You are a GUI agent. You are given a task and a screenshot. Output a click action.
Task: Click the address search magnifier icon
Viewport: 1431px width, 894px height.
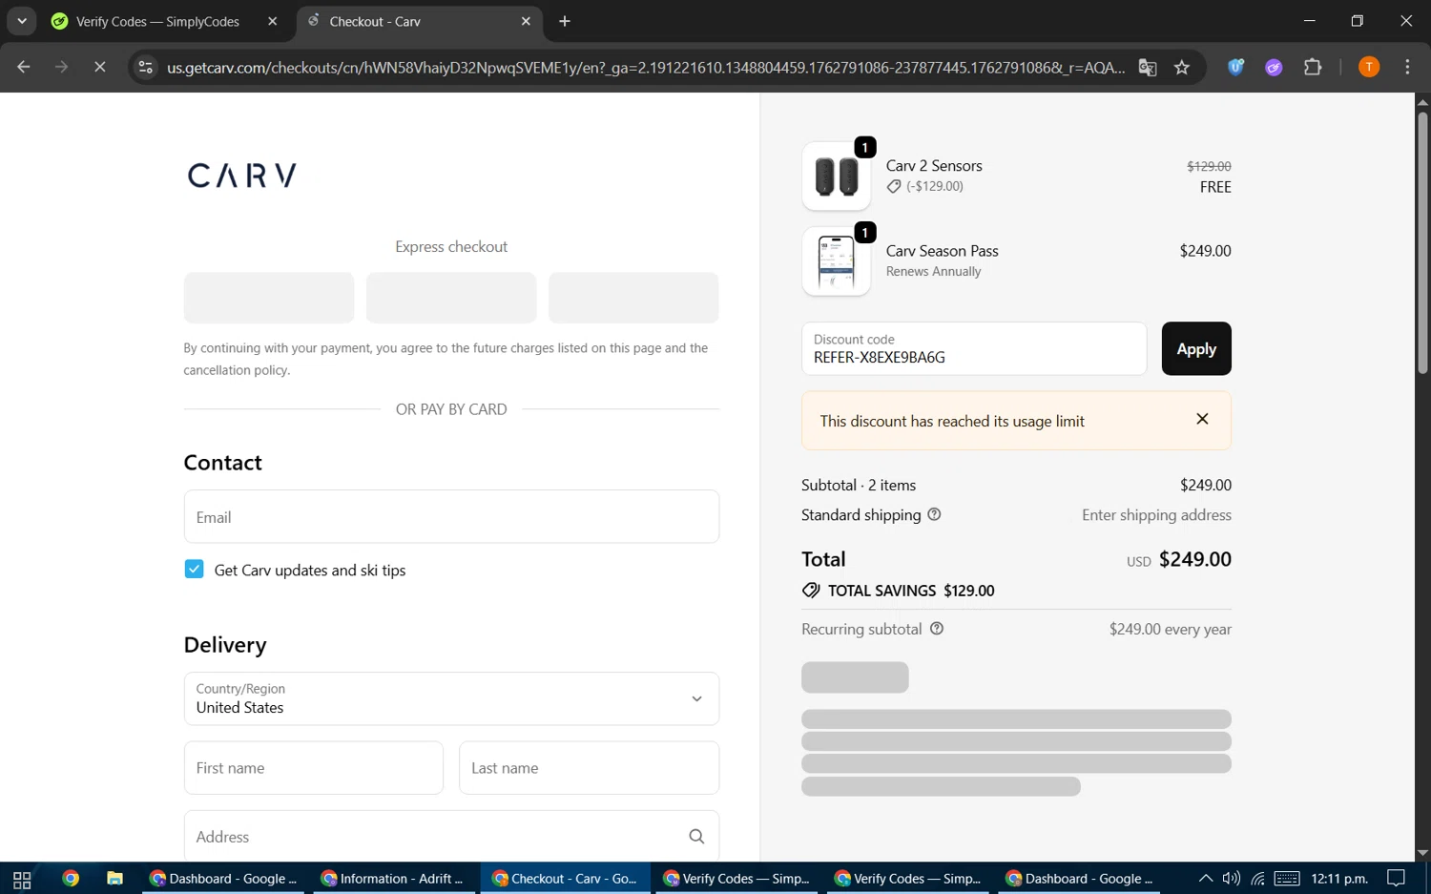click(x=696, y=836)
